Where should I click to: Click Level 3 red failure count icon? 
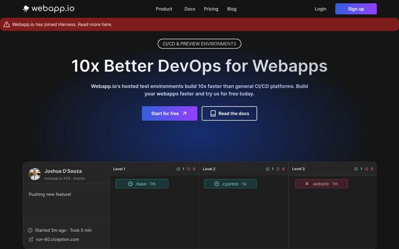click(x=366, y=169)
